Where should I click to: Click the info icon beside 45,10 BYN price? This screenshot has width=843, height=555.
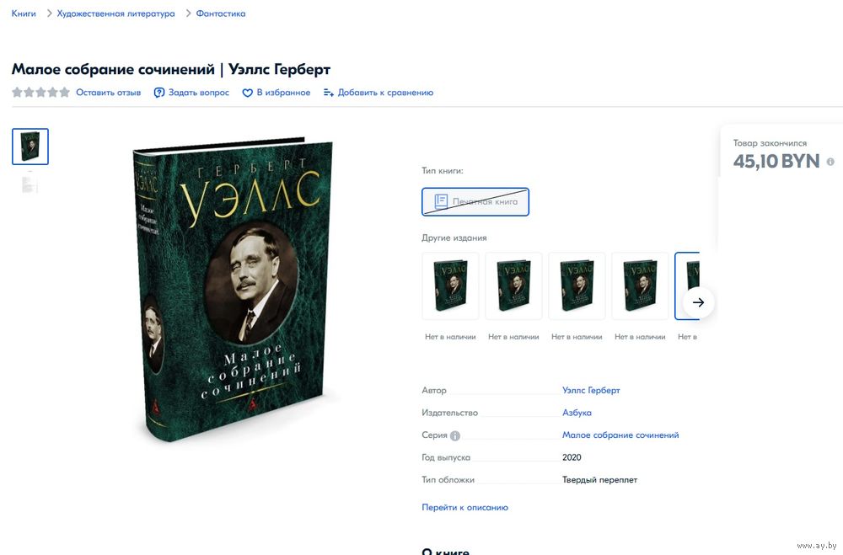point(830,162)
